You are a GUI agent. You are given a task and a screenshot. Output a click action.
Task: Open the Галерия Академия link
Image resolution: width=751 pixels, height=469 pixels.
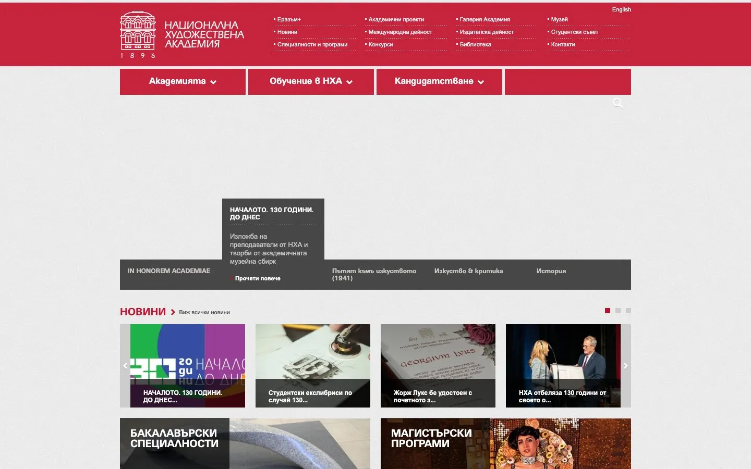(485, 20)
